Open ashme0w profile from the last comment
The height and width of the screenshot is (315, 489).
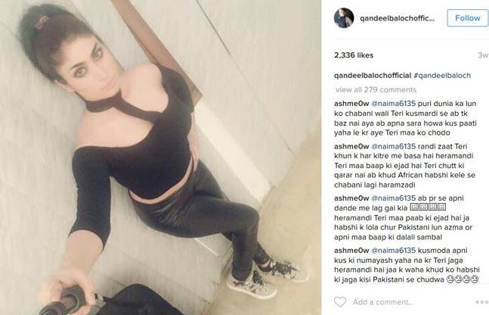tap(351, 251)
